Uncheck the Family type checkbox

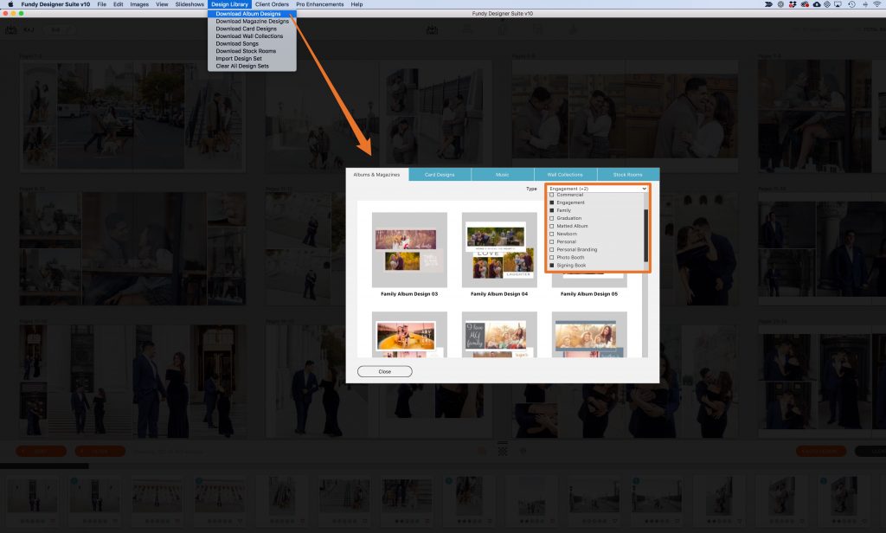pos(552,210)
